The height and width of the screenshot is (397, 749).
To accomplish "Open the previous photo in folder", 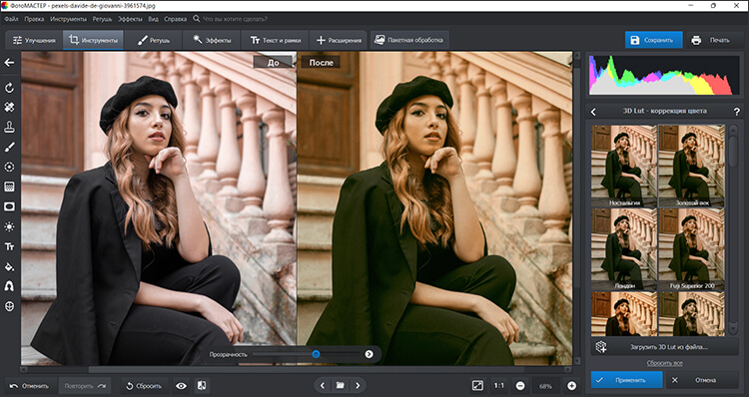I will (323, 386).
